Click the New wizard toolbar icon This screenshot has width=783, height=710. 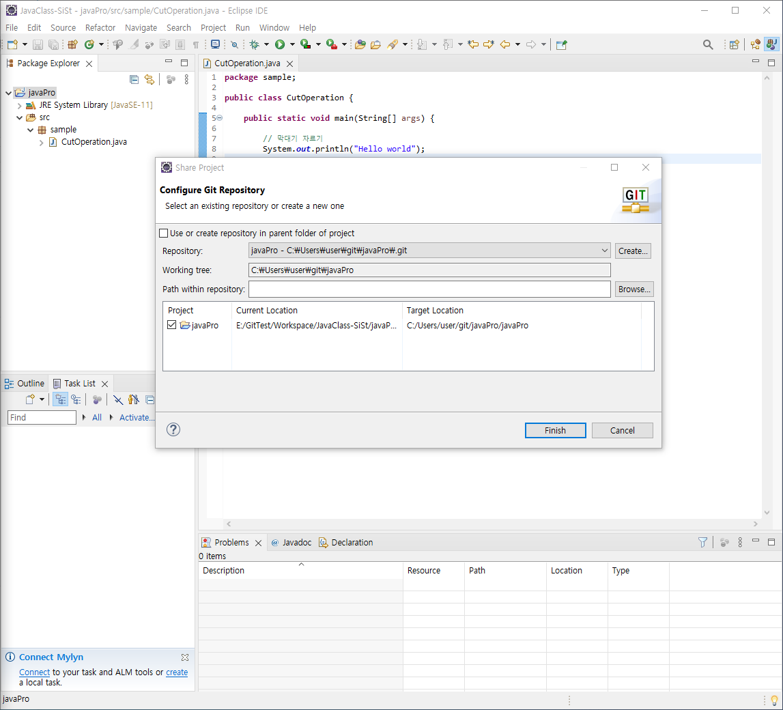click(x=12, y=44)
